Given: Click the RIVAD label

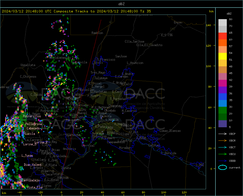Looking at the screenshot, I should (x=111, y=133).
